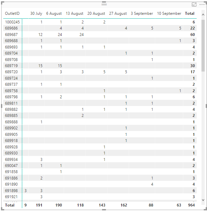Click 27 August column total 162
Screen dimensions: 207x211
pos(124,205)
